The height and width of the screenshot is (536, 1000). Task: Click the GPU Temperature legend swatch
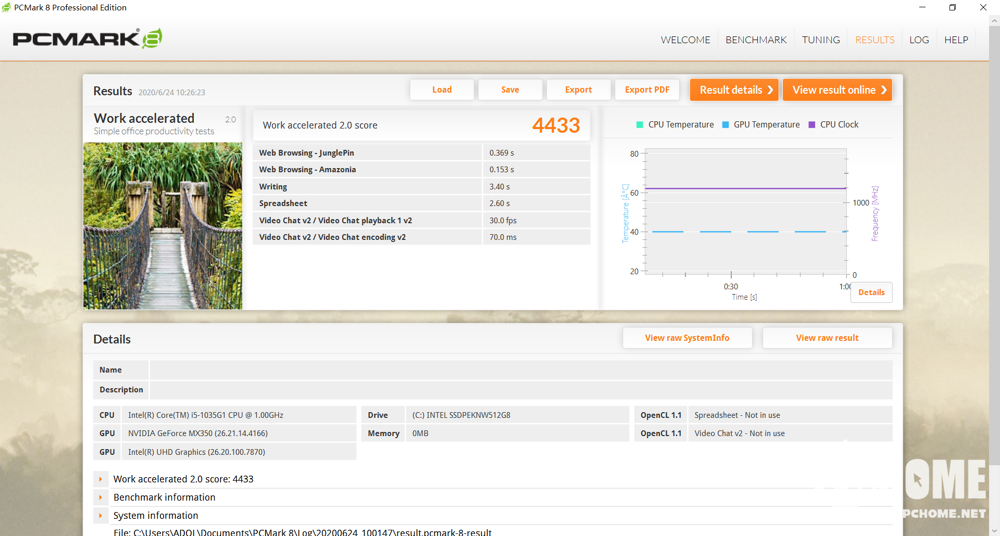coord(726,125)
